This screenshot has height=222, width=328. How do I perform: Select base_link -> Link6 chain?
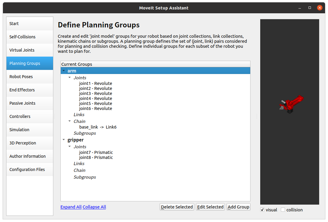(98, 127)
